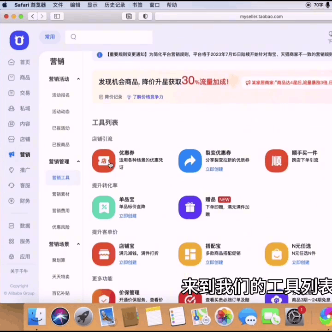
Task: Go to 首页 in the sidebar
Action: tap(19, 62)
